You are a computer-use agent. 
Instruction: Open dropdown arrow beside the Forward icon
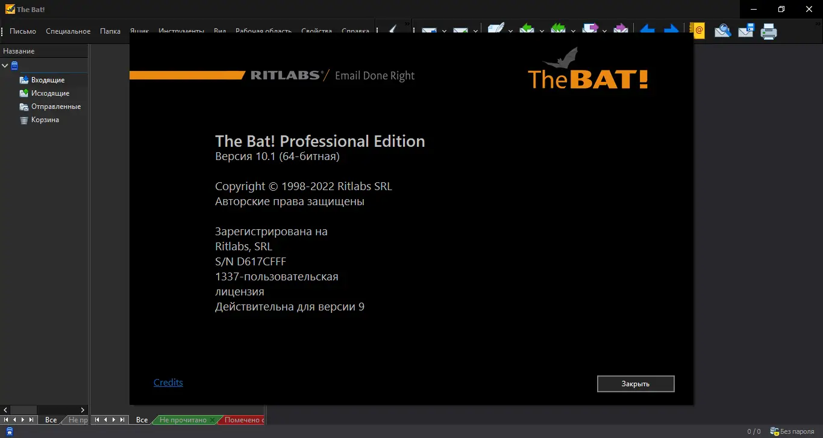tap(604, 31)
